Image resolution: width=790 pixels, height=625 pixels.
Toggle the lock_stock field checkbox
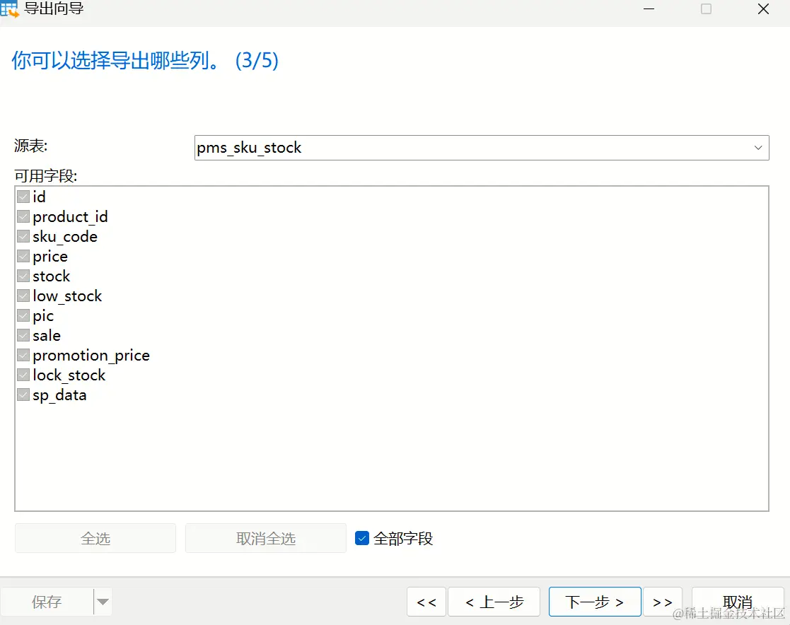point(23,375)
